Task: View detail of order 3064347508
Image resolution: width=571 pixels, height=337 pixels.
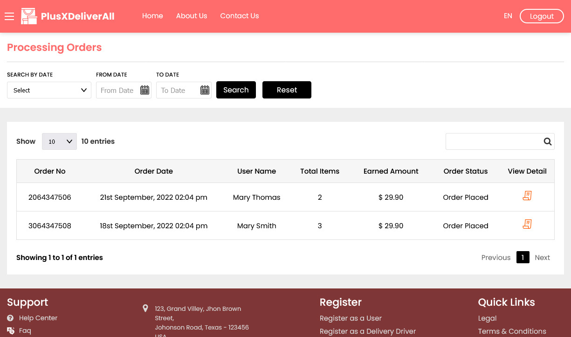Action: point(527,225)
